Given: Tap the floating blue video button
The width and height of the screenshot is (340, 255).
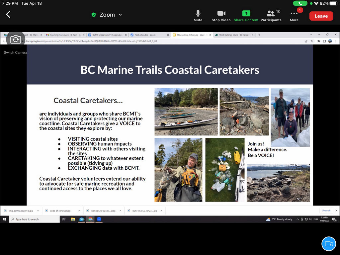Looking at the screenshot, I should (329, 244).
